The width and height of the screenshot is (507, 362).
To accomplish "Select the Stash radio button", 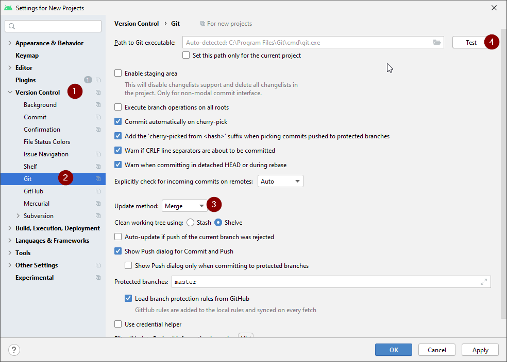I will tap(191, 223).
